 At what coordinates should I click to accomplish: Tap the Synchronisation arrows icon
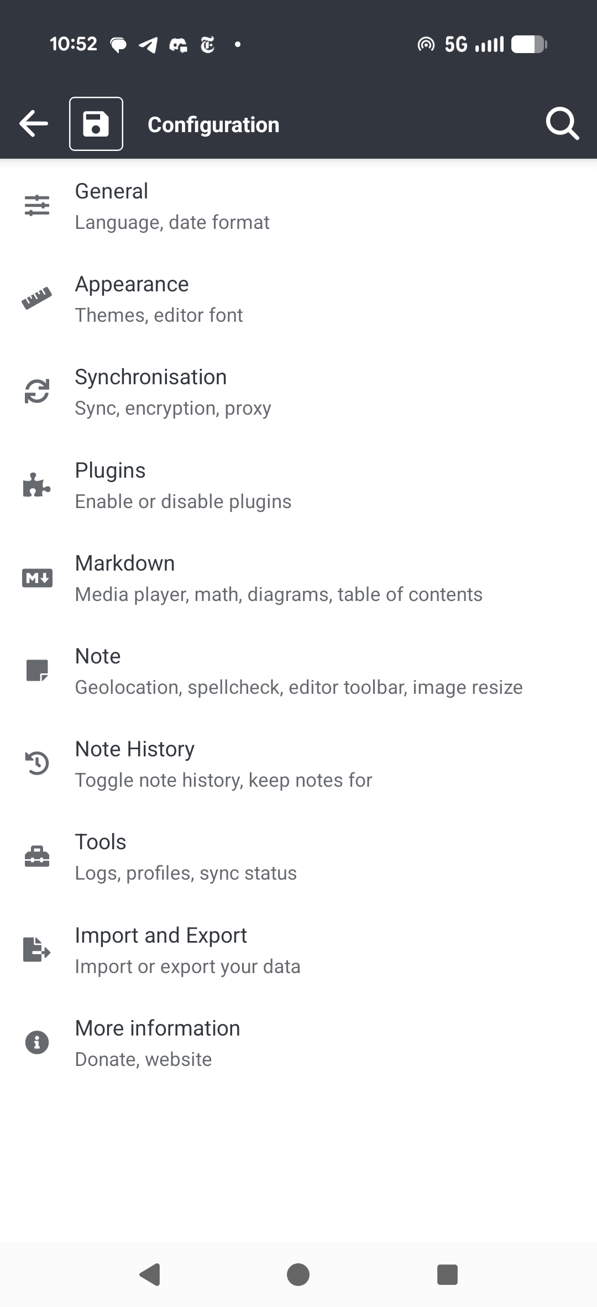[37, 391]
